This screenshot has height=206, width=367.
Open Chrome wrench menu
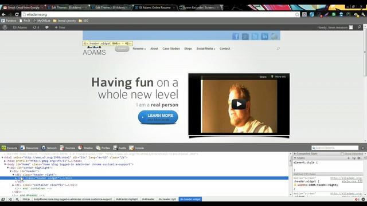pyautogui.click(x=363, y=14)
